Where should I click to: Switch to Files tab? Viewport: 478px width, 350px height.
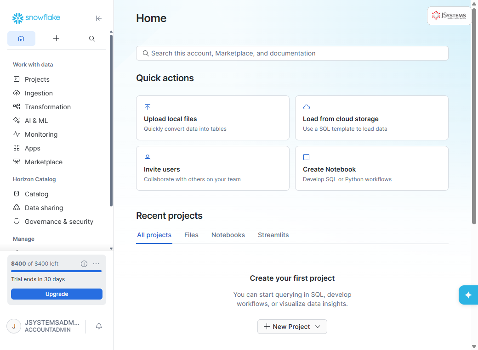coord(192,235)
